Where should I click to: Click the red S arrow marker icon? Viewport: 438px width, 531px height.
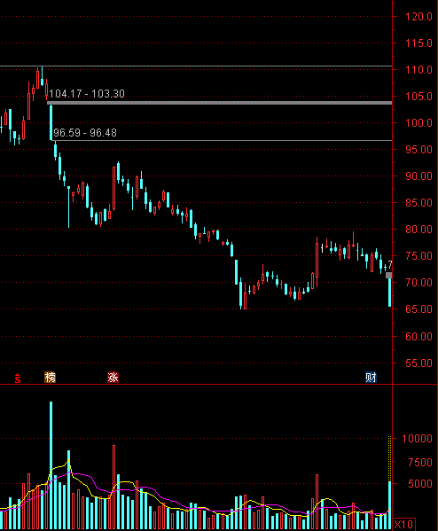coord(17,378)
